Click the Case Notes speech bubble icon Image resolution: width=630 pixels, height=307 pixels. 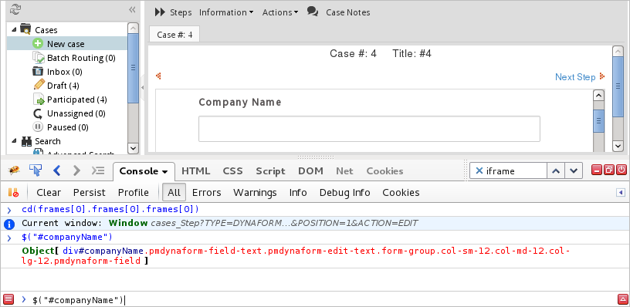pos(313,12)
